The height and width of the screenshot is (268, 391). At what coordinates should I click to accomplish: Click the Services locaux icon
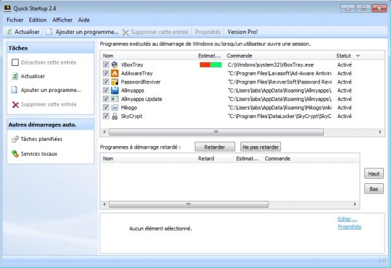click(x=15, y=154)
